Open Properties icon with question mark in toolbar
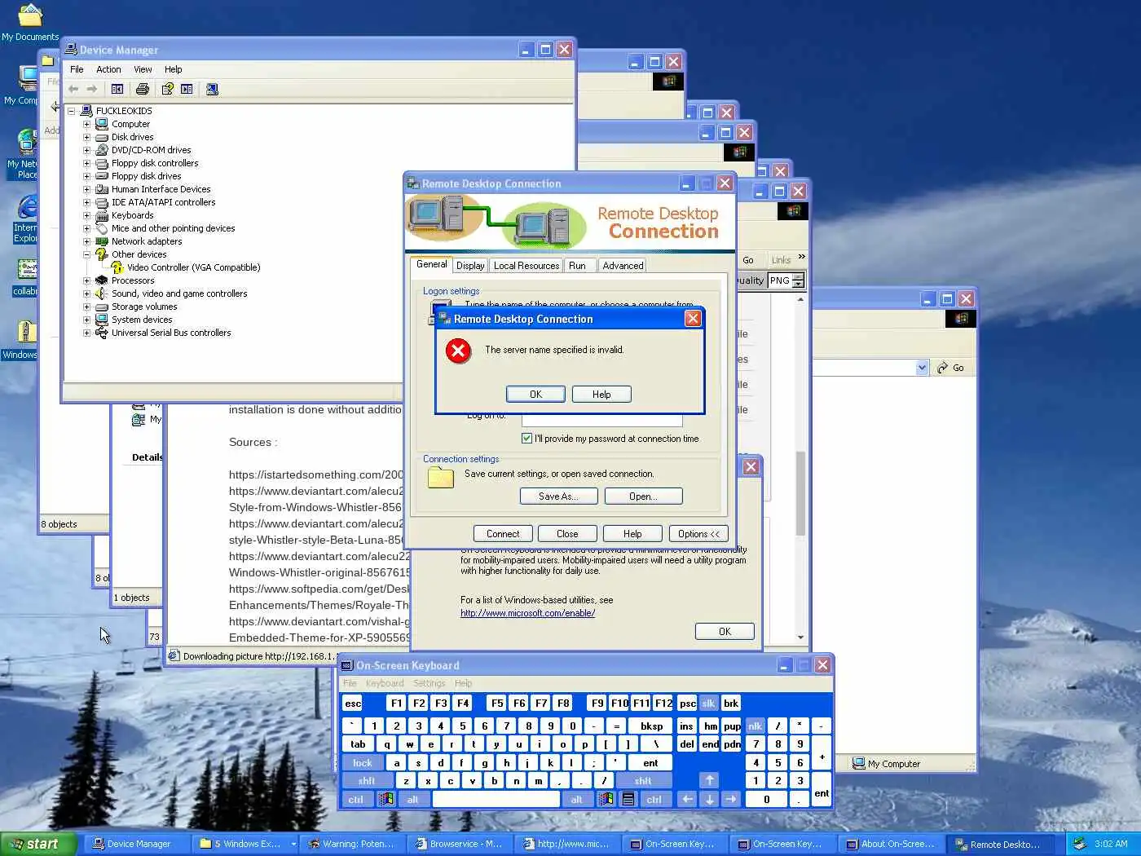 [x=168, y=89]
